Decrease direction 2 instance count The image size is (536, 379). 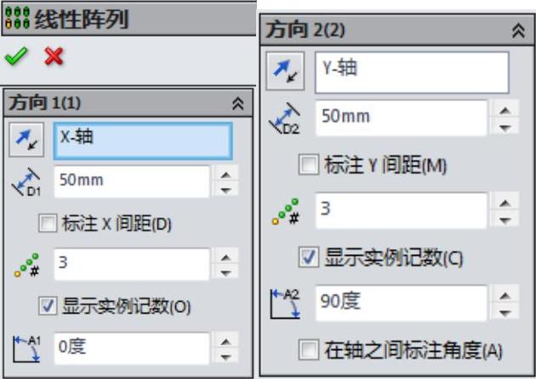pyautogui.click(x=505, y=220)
